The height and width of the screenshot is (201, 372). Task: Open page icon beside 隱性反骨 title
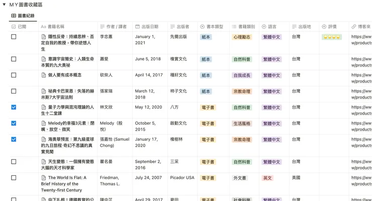tap(44, 37)
